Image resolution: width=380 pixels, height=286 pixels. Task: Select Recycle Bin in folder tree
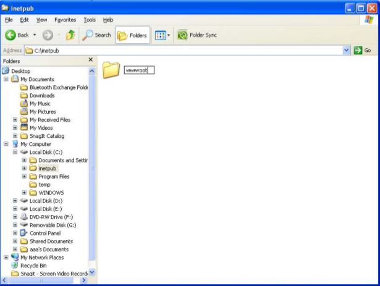tap(33, 266)
